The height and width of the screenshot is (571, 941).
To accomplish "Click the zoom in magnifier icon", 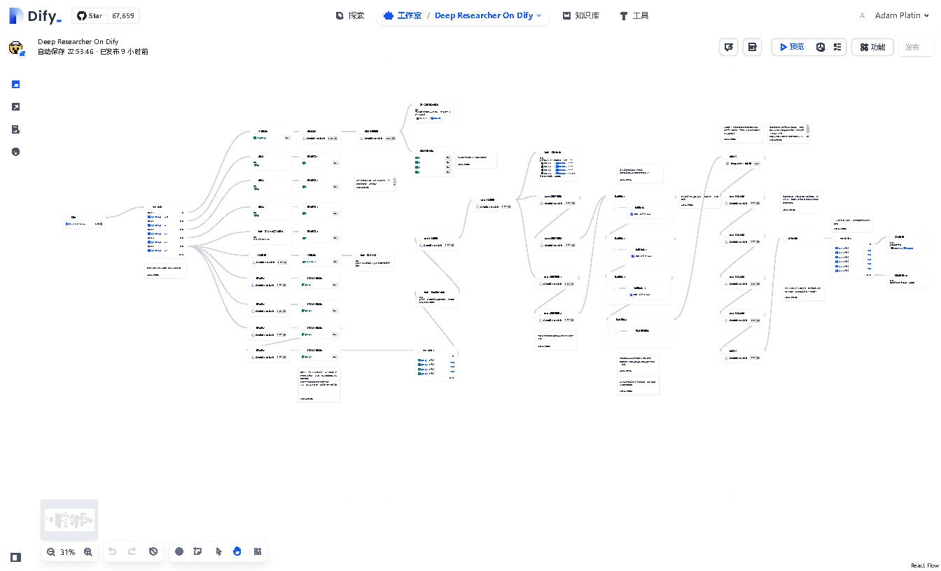I will (x=88, y=551).
